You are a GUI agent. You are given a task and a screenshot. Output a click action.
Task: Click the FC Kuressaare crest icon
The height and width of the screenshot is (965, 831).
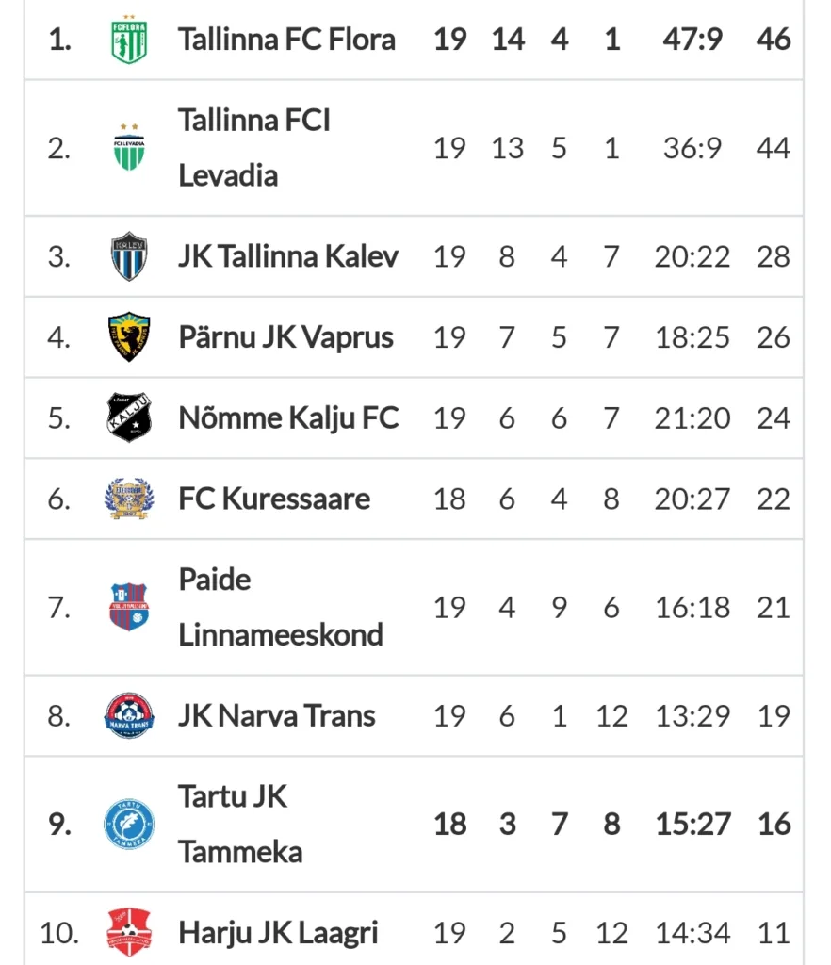point(129,499)
